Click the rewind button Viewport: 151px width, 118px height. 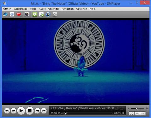[7, 111]
